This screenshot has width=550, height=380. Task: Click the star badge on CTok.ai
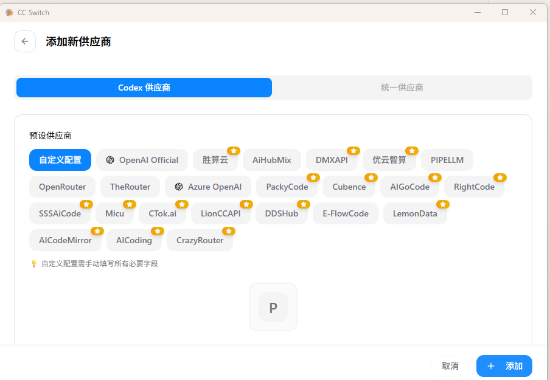(x=182, y=204)
